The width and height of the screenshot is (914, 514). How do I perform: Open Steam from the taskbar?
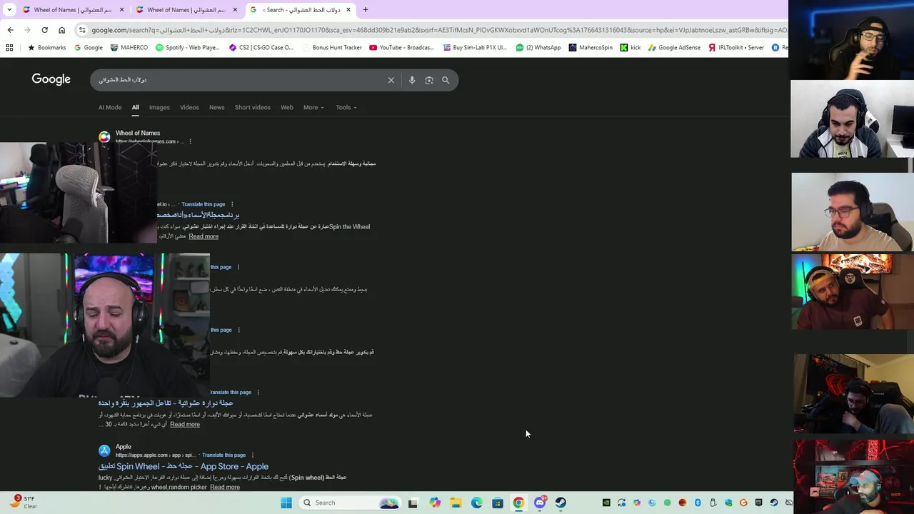(561, 503)
